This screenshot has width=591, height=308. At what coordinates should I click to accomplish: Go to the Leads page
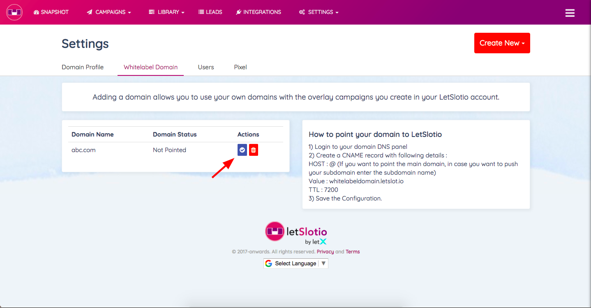point(210,12)
